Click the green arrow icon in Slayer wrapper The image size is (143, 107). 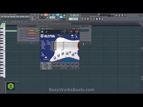point(42,32)
